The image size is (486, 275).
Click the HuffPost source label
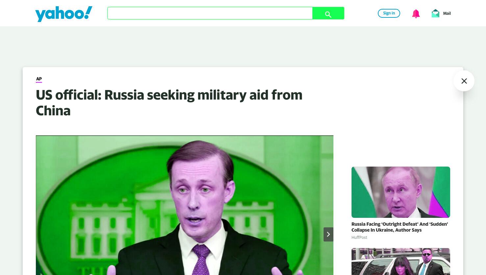click(x=359, y=238)
